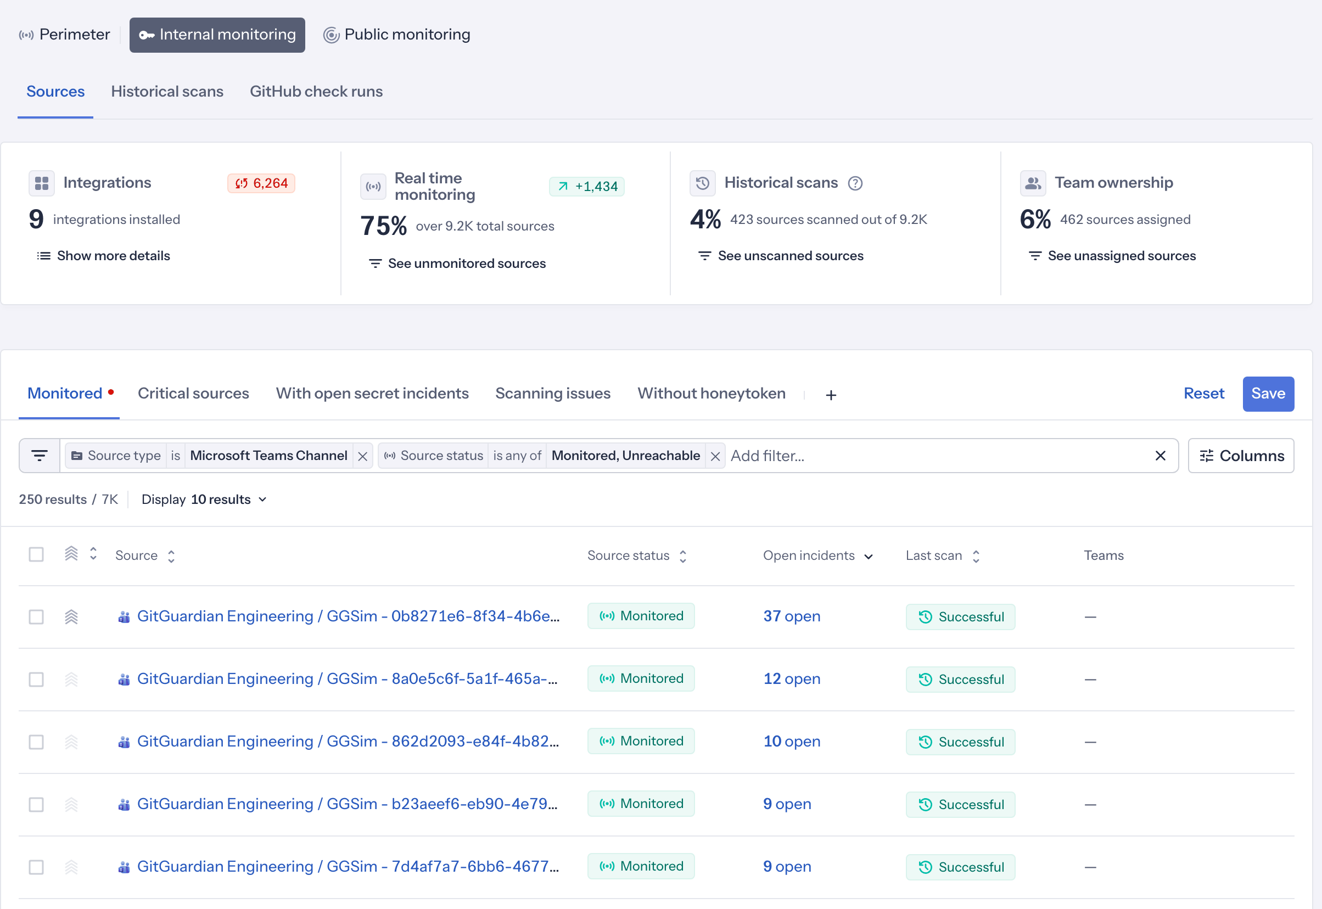Remove the Microsoft Teams Channel filter

pyautogui.click(x=362, y=456)
